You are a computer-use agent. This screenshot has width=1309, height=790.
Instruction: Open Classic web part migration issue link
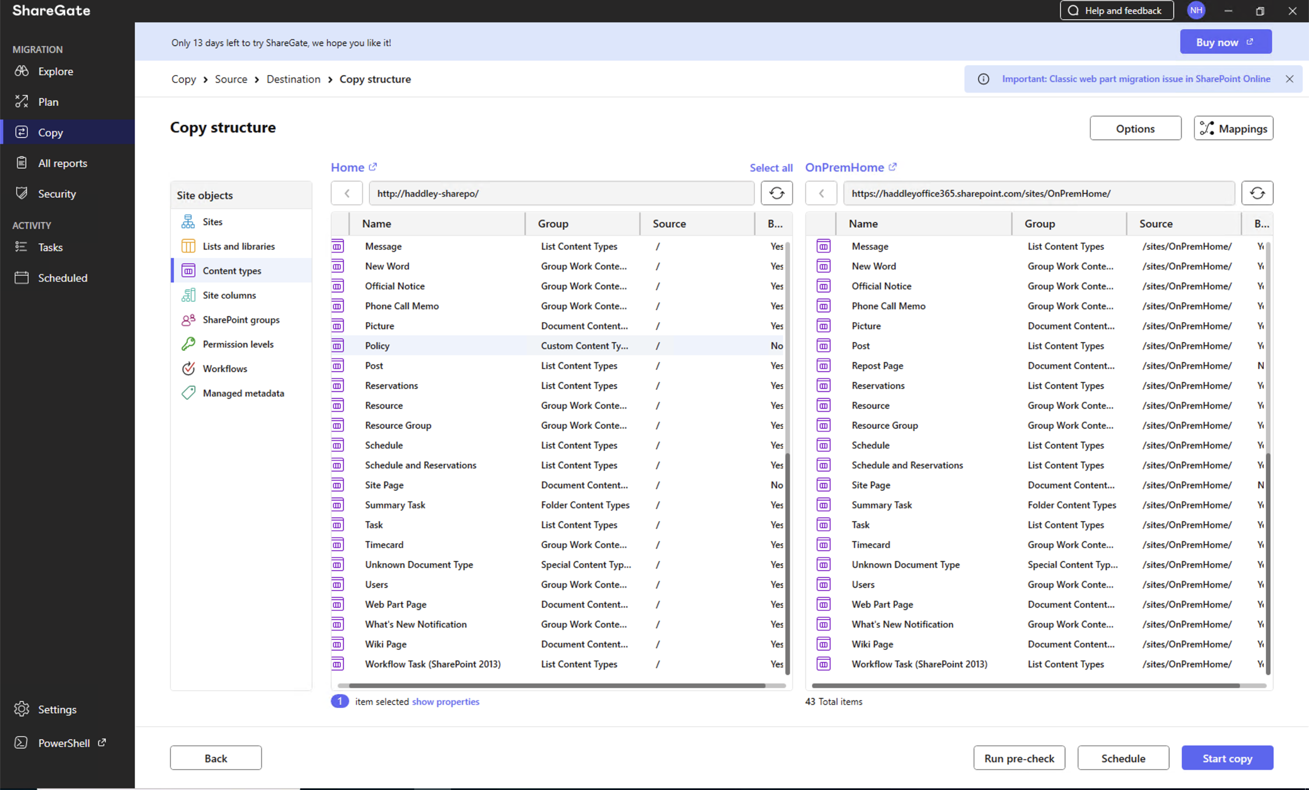[x=1136, y=79]
